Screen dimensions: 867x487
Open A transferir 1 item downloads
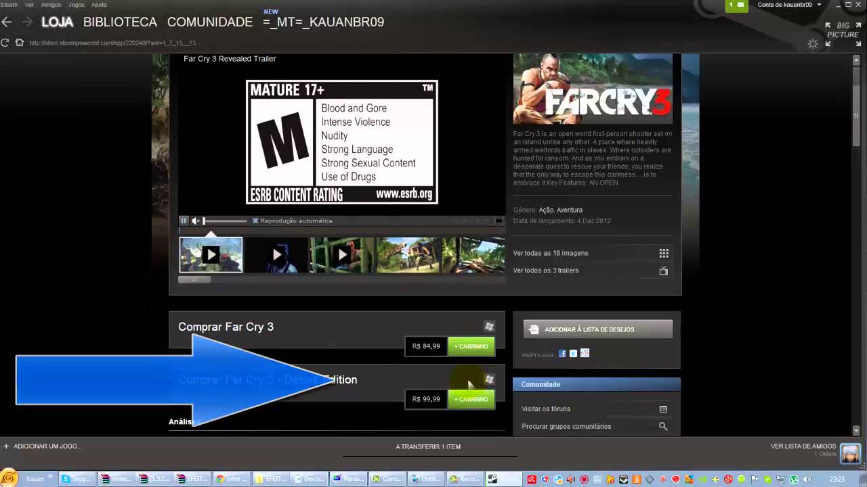428,446
